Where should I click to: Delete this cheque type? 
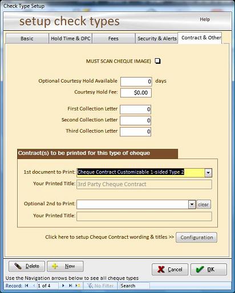click(27, 266)
